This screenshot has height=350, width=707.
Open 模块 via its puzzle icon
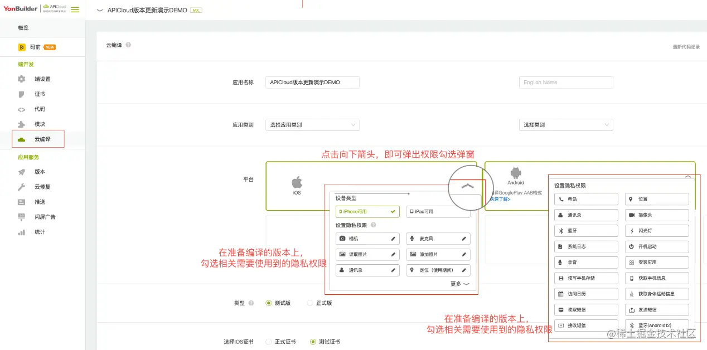click(x=21, y=124)
